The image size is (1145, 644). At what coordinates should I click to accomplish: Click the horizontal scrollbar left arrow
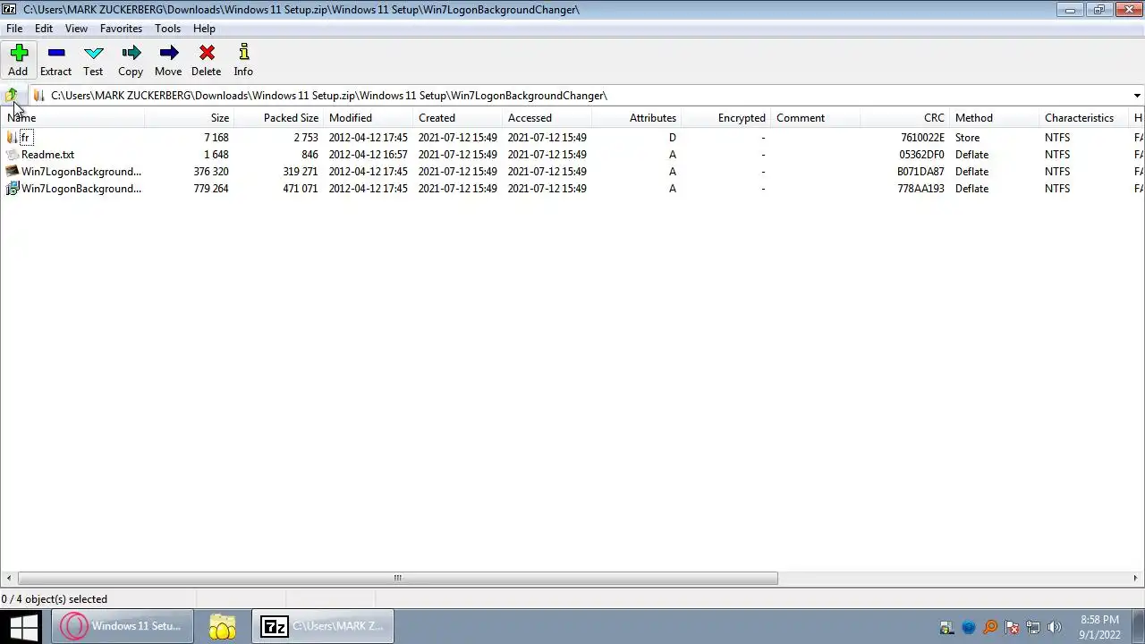pos(8,578)
